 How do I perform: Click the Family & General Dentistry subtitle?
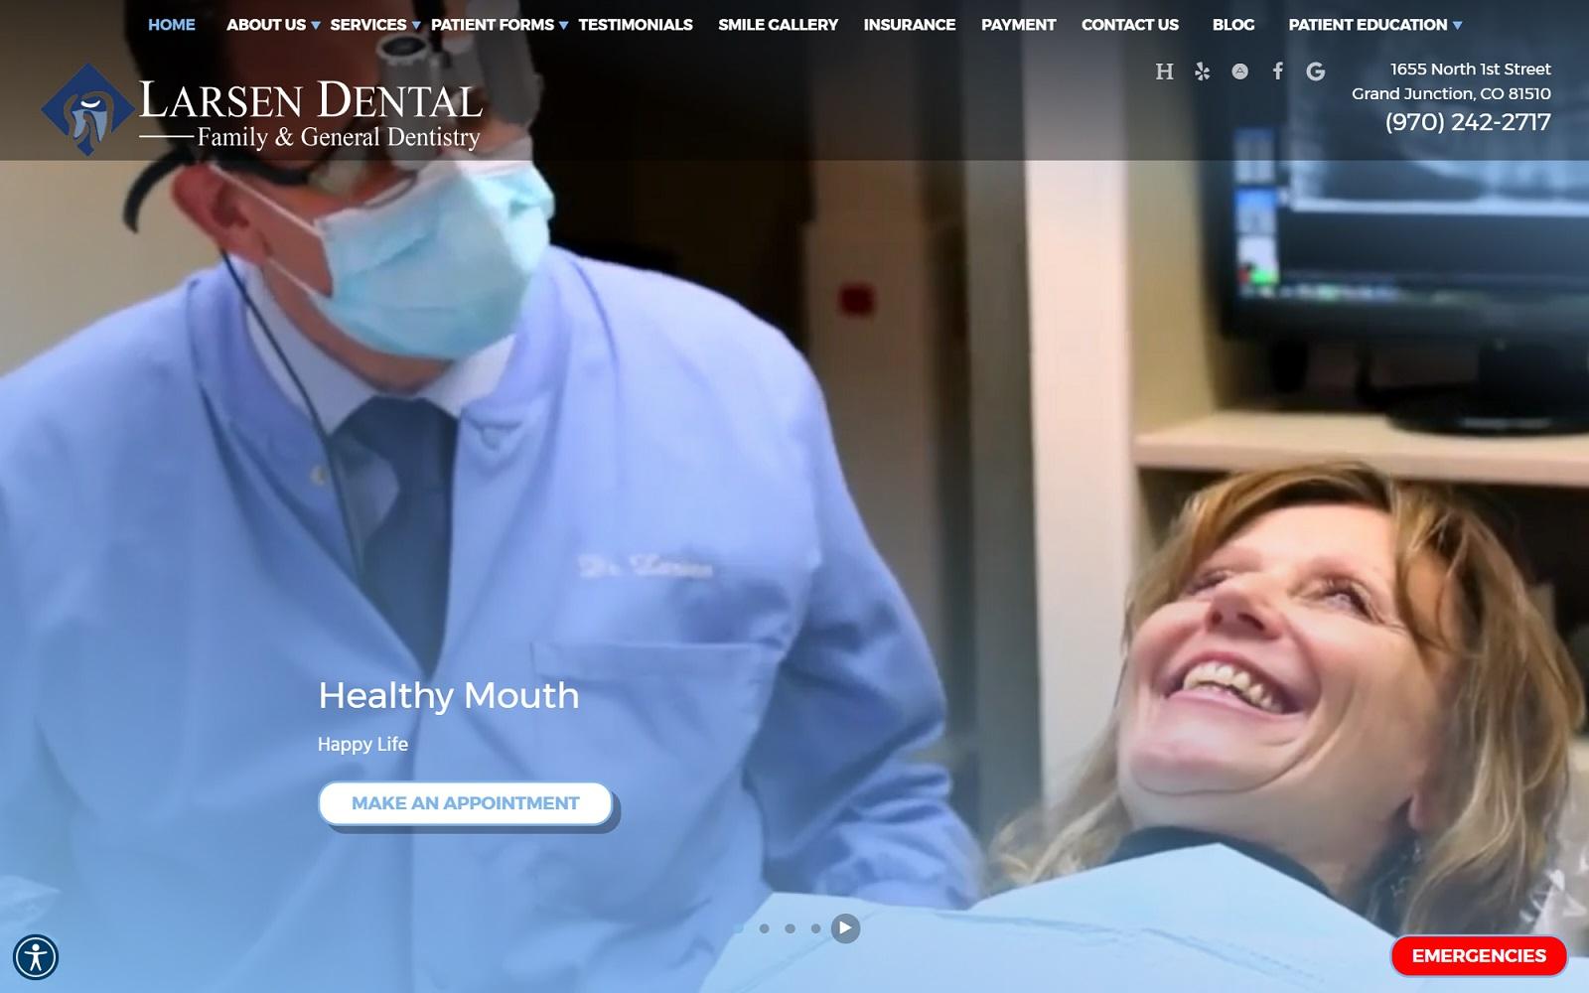(339, 137)
